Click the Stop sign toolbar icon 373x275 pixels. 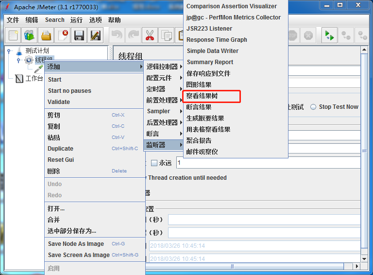tap(292, 35)
